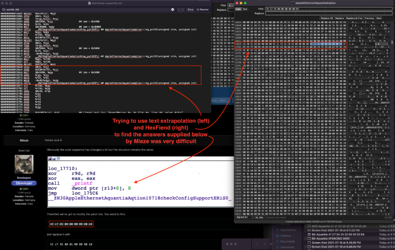Viewport: 395px width, 250px height.
Task: Click Previous in HexFiend find bar
Action: pos(369,18)
